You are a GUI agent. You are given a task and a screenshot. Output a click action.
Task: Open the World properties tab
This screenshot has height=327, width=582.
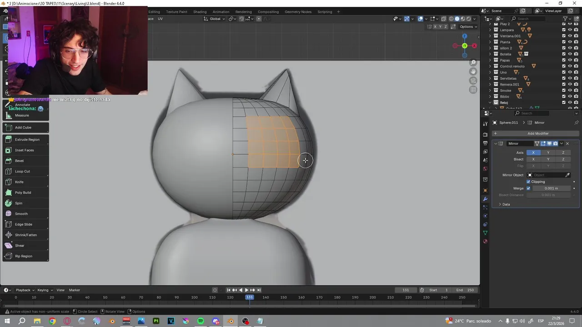[x=485, y=168]
